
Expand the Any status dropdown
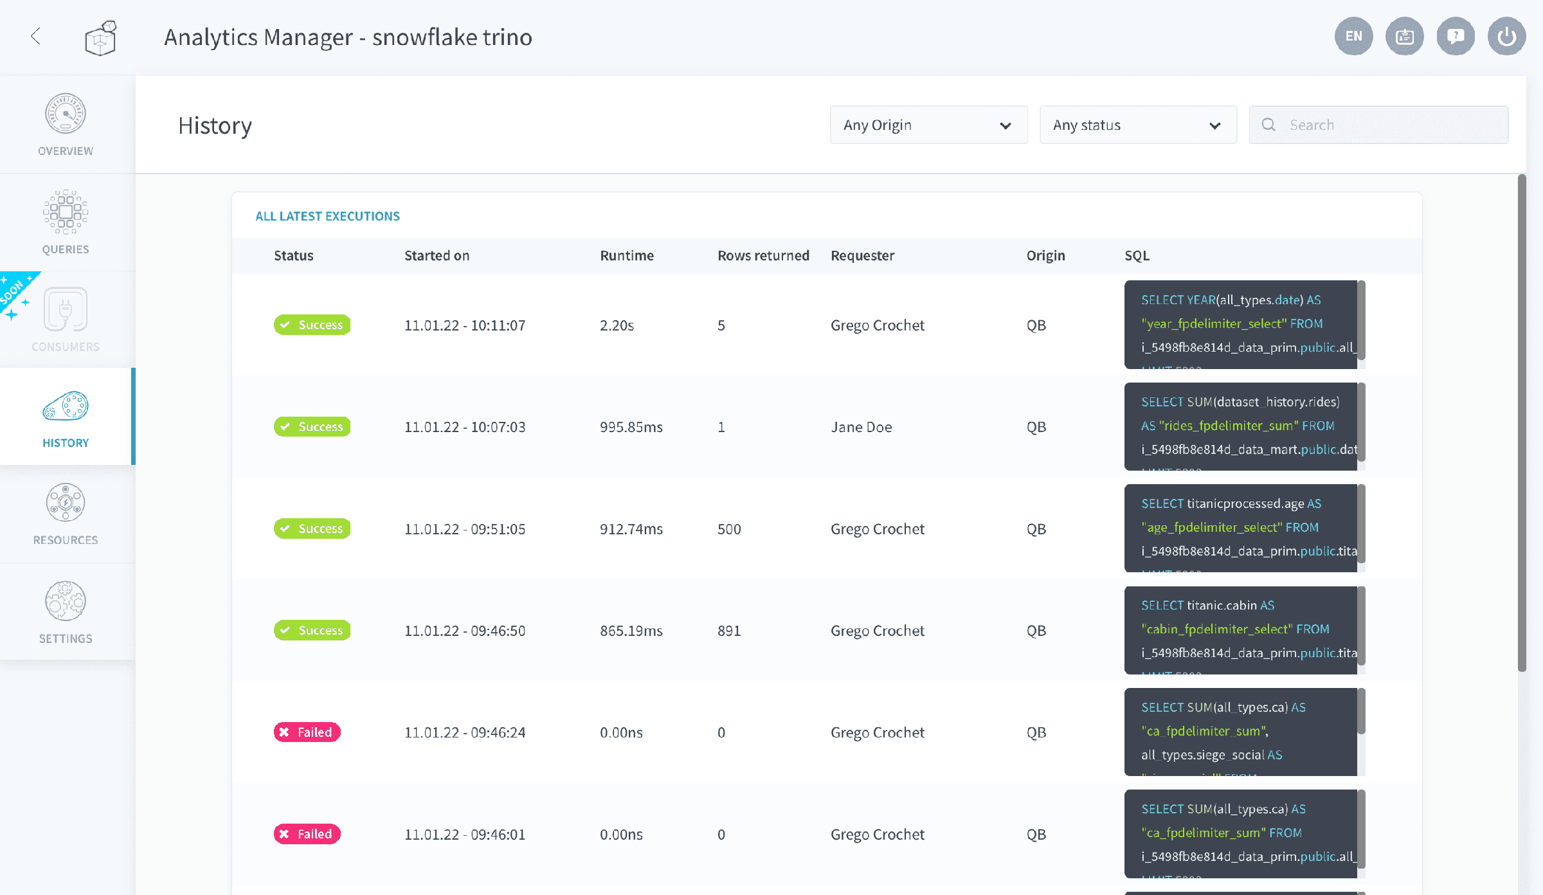coord(1138,125)
